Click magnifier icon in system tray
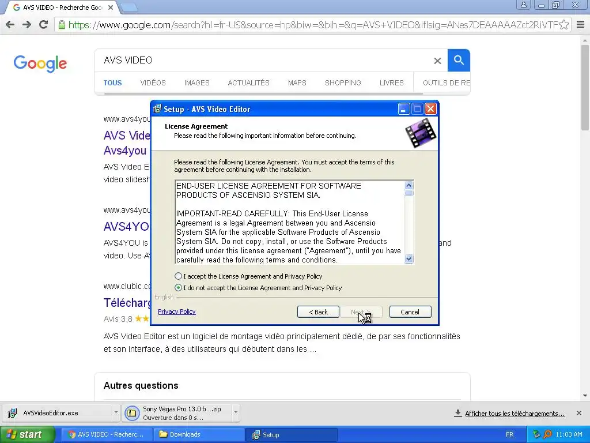Image resolution: width=590 pixels, height=443 pixels. [547, 434]
